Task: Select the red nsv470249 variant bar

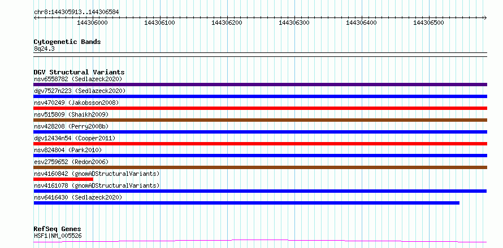Action: coord(260,108)
